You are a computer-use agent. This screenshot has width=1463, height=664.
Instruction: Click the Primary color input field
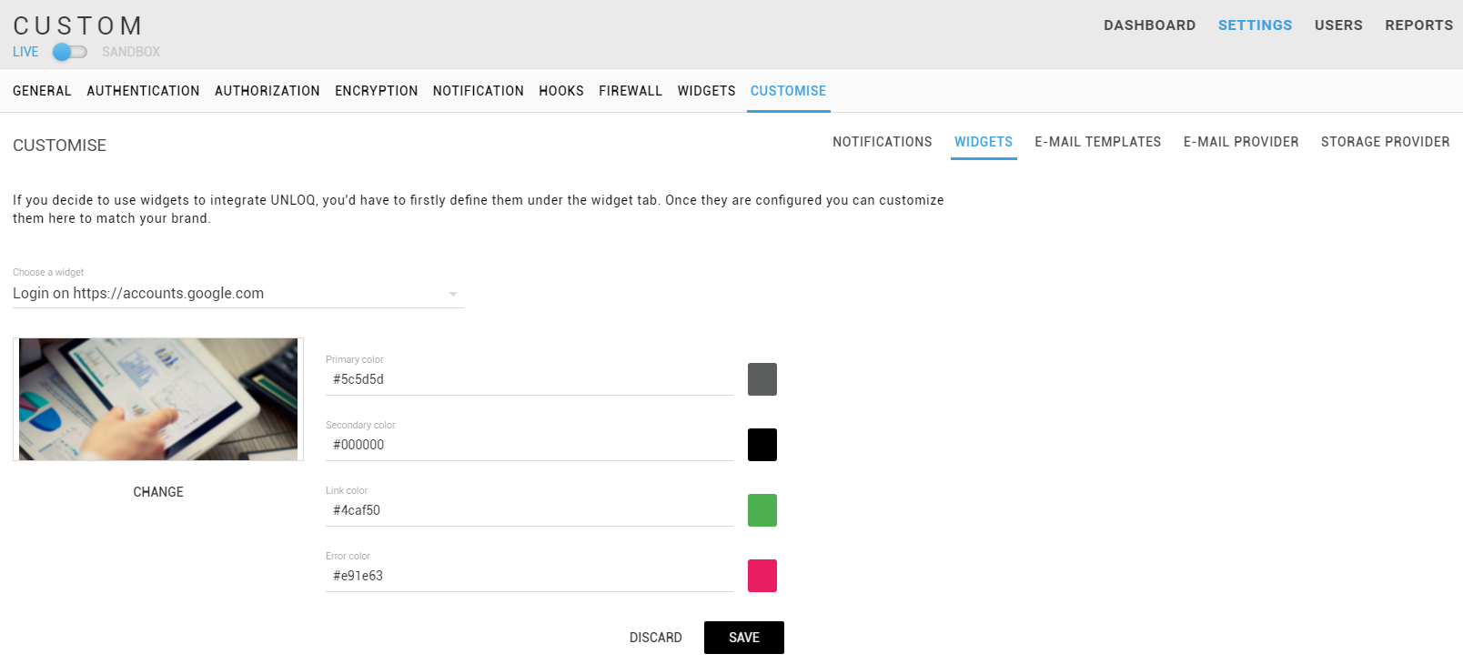[x=530, y=379]
